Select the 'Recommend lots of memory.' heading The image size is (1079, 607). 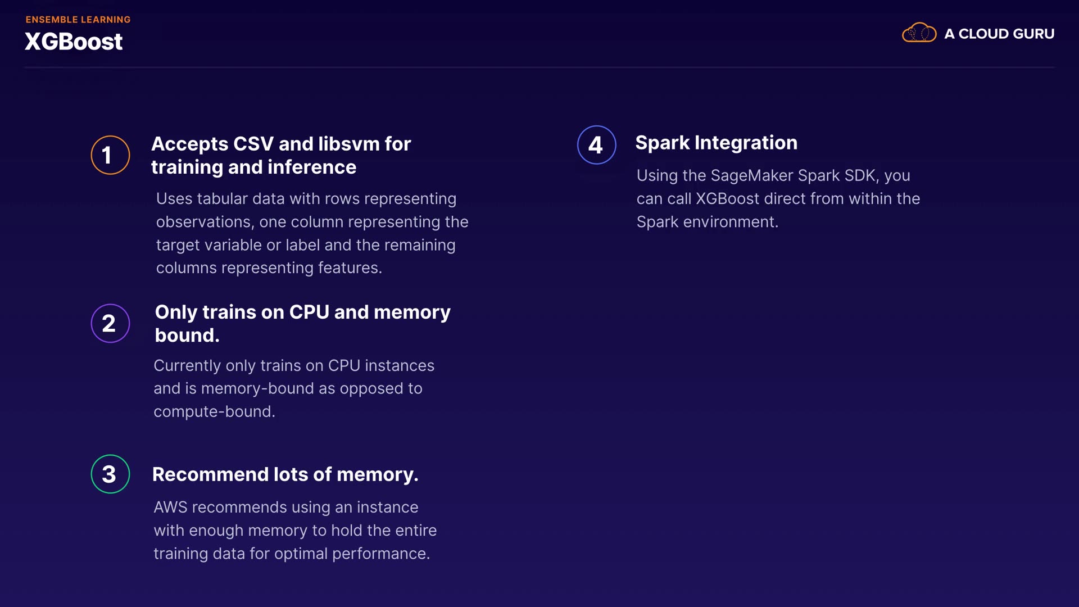tap(285, 474)
